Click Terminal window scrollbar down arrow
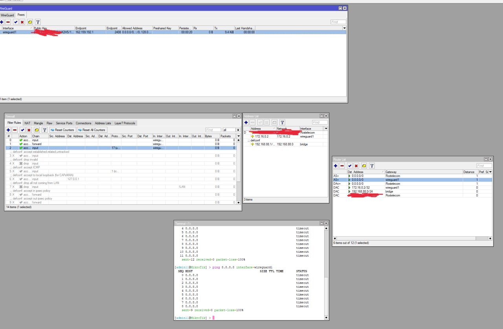 click(x=326, y=318)
